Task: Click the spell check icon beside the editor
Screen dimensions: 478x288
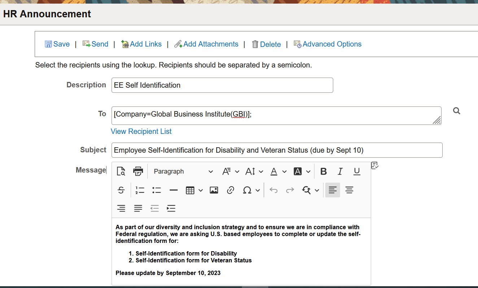Action: click(x=375, y=165)
